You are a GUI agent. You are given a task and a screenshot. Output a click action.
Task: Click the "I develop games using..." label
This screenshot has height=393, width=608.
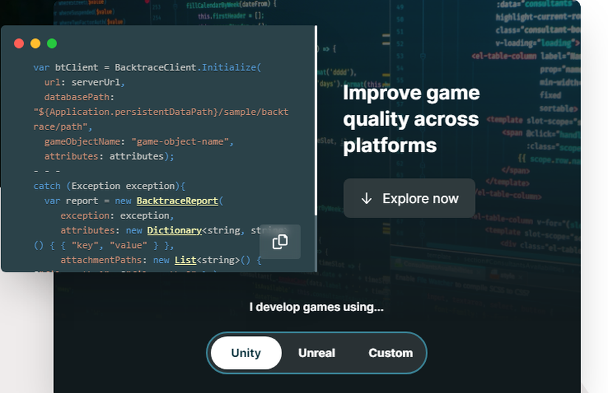[316, 307]
